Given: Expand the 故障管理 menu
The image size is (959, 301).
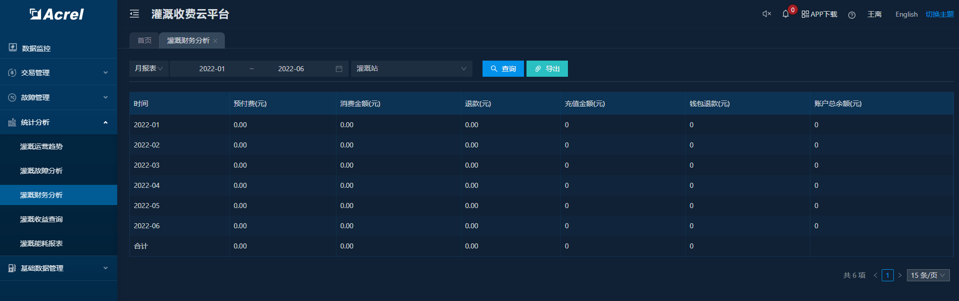Looking at the screenshot, I should [58, 97].
